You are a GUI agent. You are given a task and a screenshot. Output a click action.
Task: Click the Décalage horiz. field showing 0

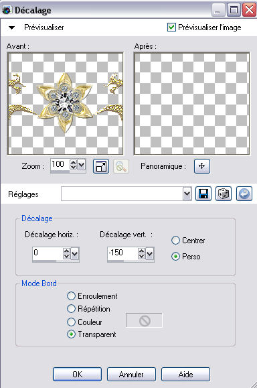click(x=48, y=253)
